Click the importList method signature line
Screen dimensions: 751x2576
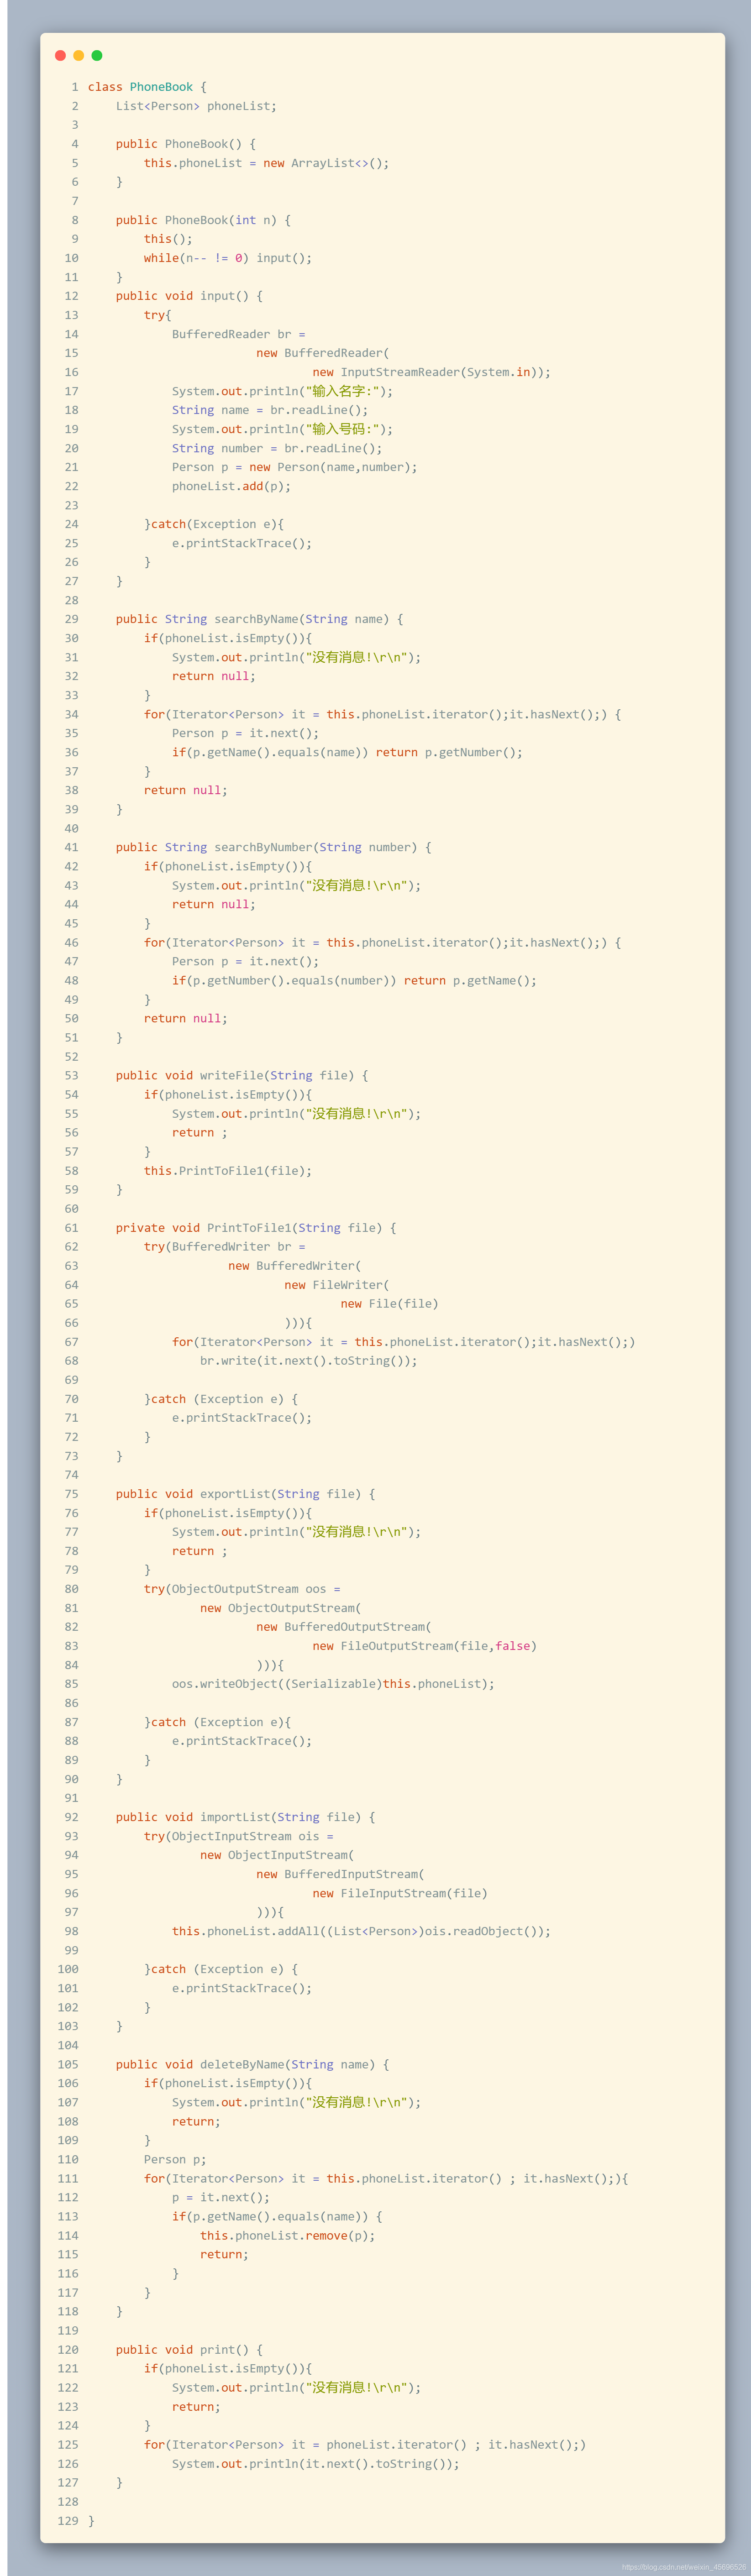pyautogui.click(x=245, y=1817)
